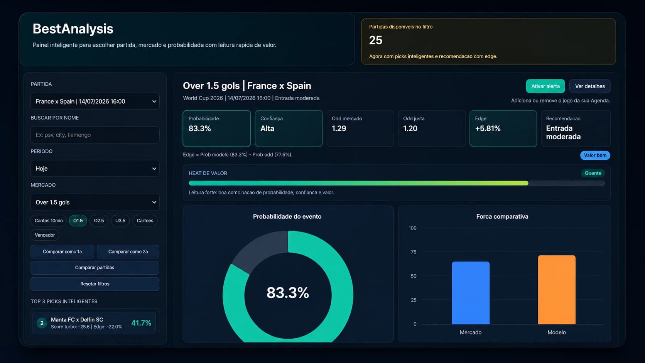The width and height of the screenshot is (645, 363).
Task: Click the Forca comparativa chart title
Action: pos(502,216)
